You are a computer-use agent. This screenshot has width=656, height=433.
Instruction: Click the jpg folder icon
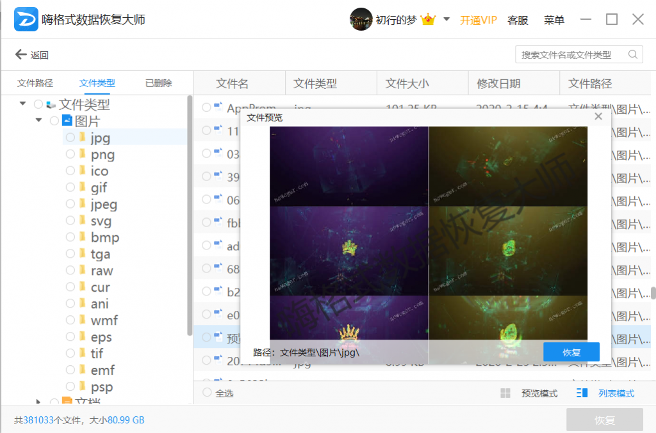click(x=83, y=136)
